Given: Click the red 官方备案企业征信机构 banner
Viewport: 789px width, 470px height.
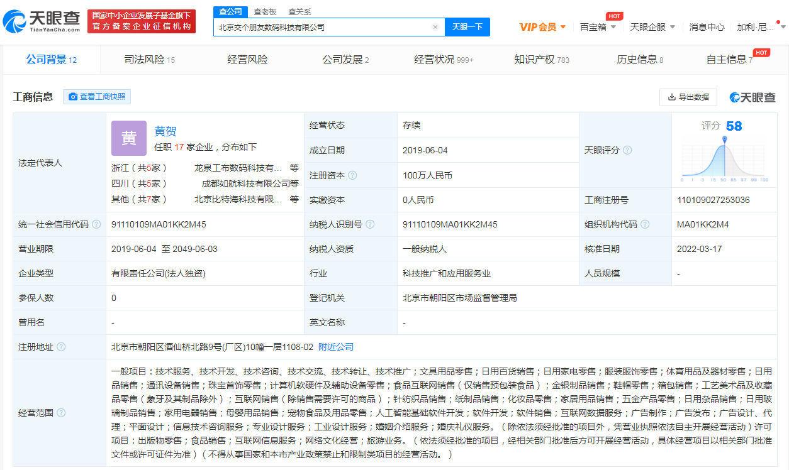Looking at the screenshot, I should [x=142, y=21].
